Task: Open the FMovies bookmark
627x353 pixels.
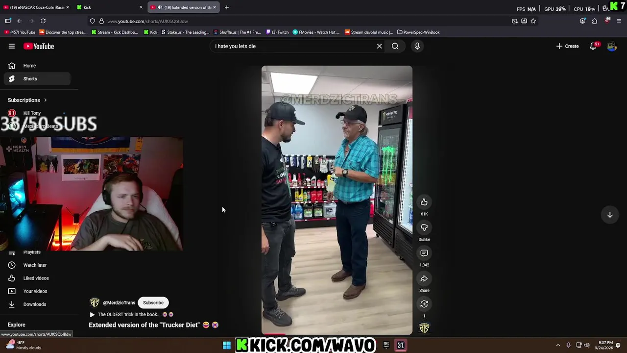Action: (x=316, y=32)
